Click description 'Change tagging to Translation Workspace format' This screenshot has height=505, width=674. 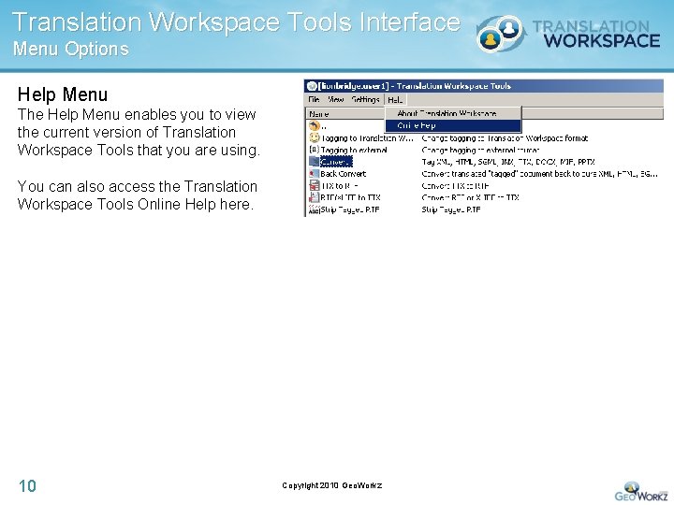tap(505, 137)
